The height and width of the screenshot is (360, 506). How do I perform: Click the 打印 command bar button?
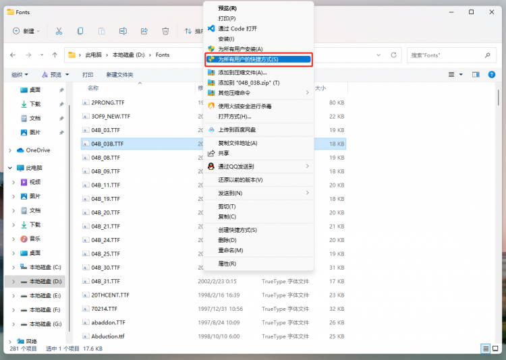tap(88, 75)
